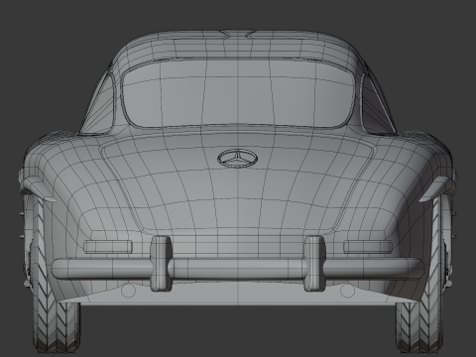Select the right bumper guard overrider
The width and height of the screenshot is (476, 357).
(314, 264)
